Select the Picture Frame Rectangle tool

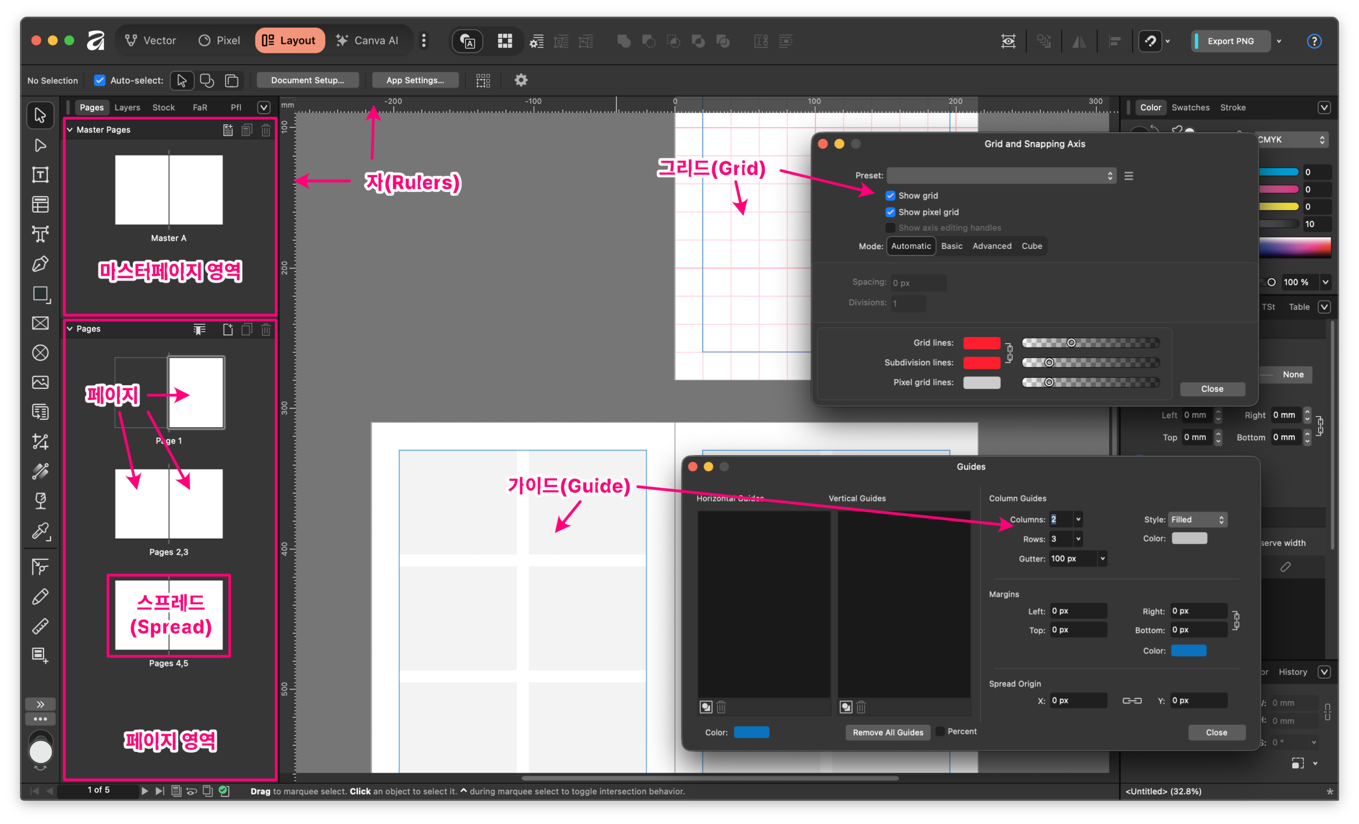point(40,323)
